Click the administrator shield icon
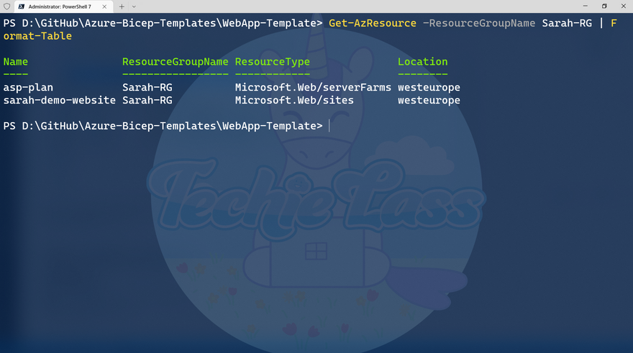This screenshot has height=353, width=633. click(x=7, y=6)
